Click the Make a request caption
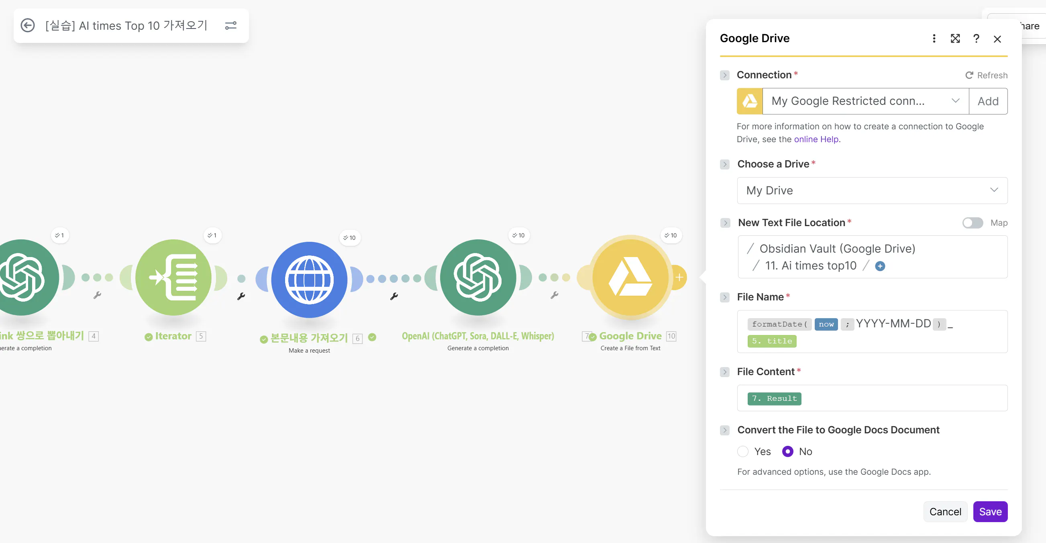1046x543 pixels. pyautogui.click(x=309, y=351)
